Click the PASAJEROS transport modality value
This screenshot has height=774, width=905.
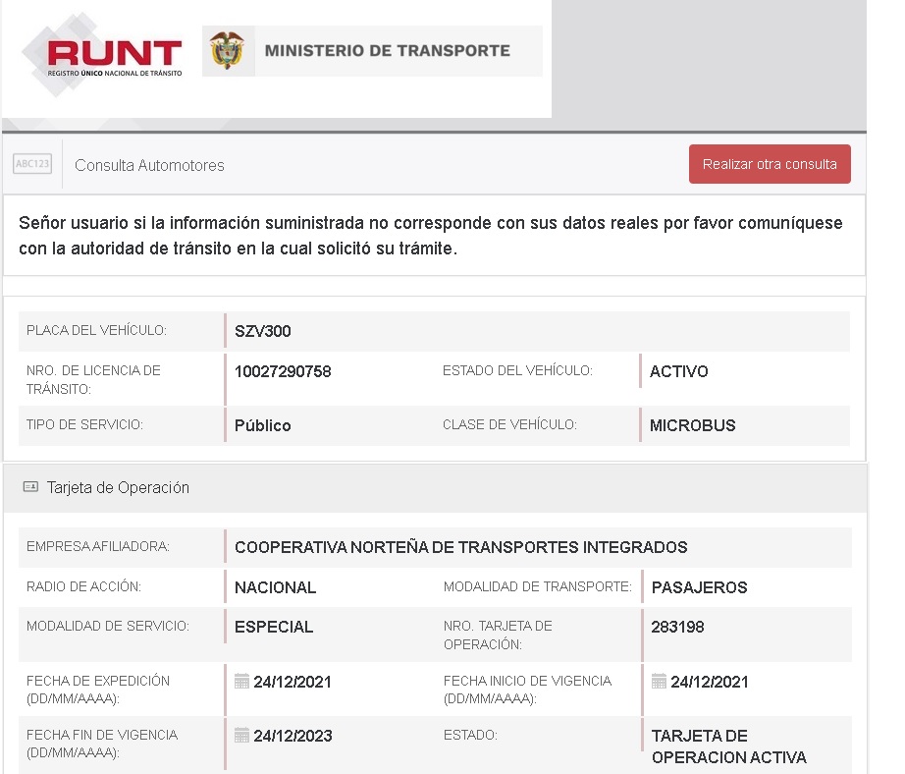(699, 587)
